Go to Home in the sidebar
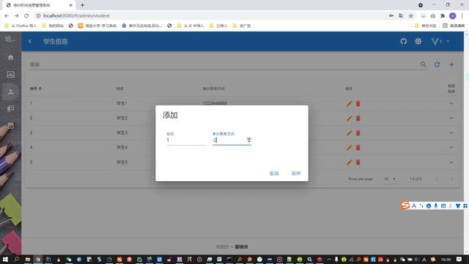Image resolution: width=469 pixels, height=264 pixels. (11, 57)
